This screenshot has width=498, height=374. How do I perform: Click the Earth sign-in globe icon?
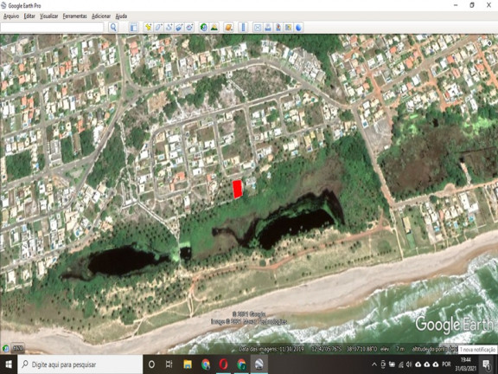point(298,28)
